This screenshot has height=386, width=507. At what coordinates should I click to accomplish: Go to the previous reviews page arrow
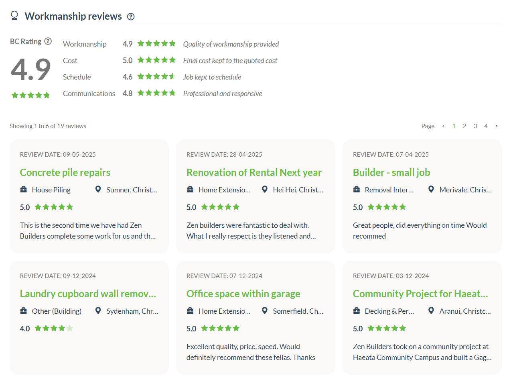pos(443,126)
